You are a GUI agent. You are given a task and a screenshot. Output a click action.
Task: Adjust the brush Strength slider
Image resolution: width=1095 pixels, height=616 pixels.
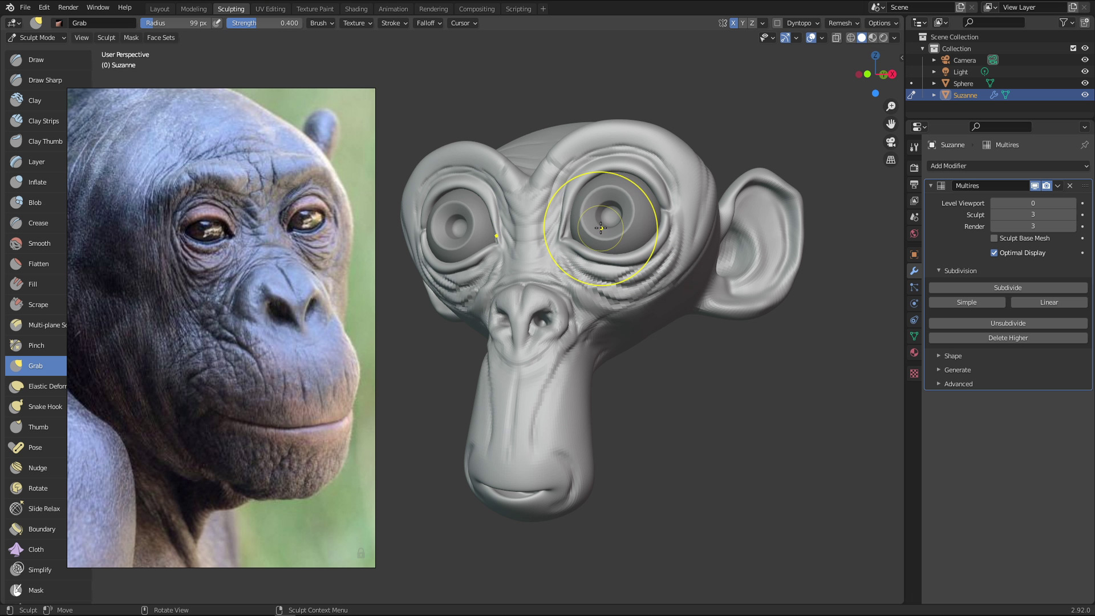coord(263,23)
